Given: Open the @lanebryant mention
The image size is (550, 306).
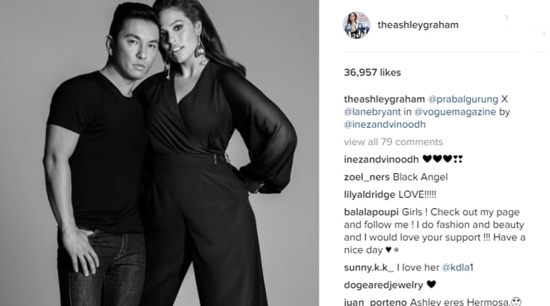Looking at the screenshot, I should pos(372,112).
